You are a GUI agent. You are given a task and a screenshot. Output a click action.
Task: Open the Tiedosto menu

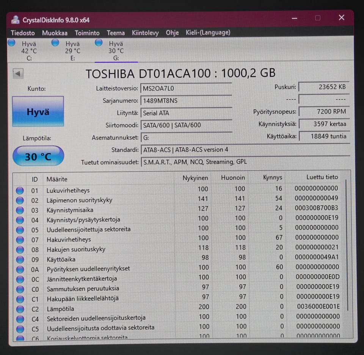[23, 33]
